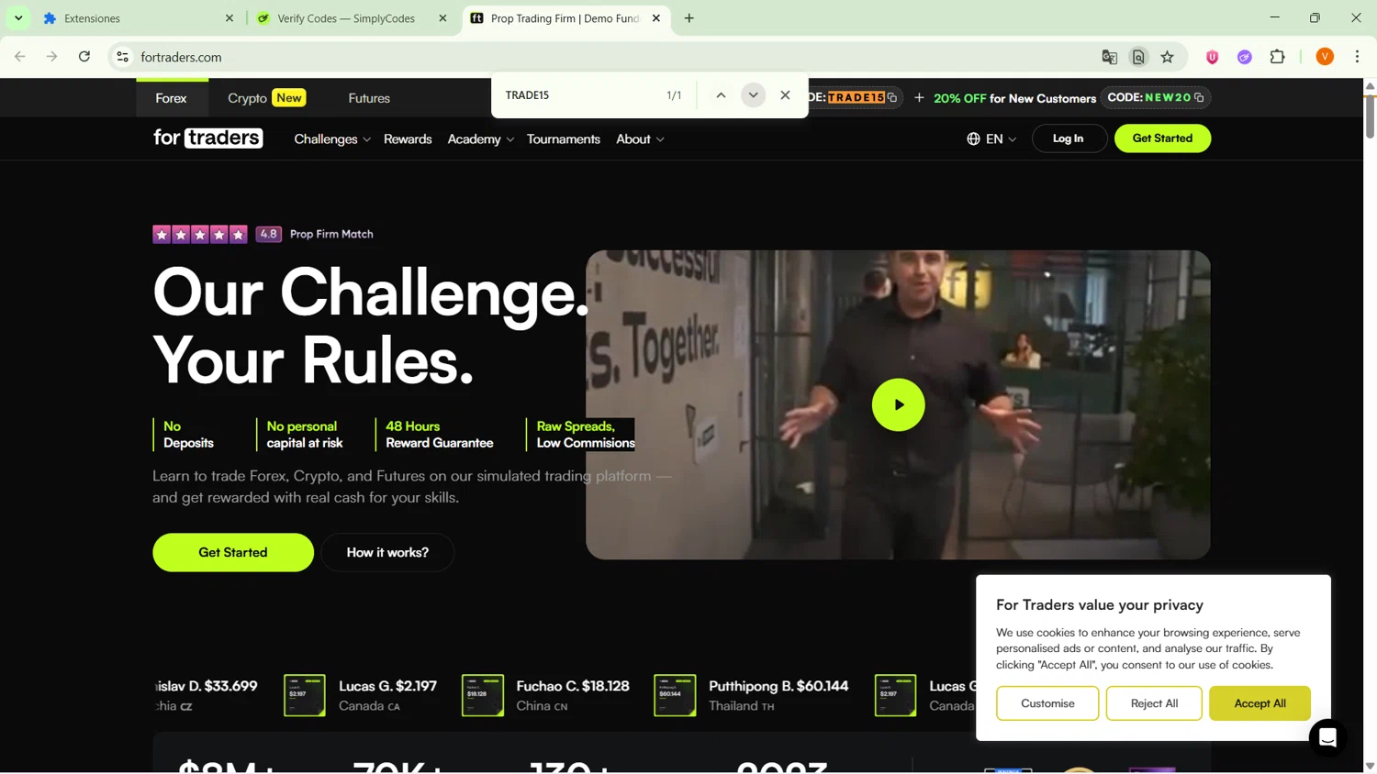This screenshot has width=1377, height=774.
Task: Open Chrome three-dot menu
Action: [x=1358, y=57]
